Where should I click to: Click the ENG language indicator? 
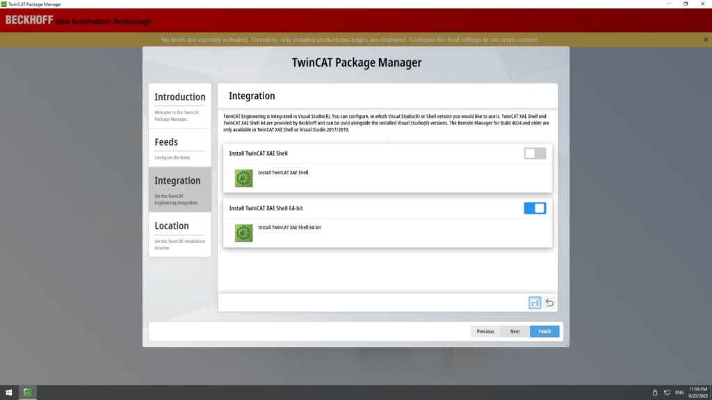pos(679,392)
